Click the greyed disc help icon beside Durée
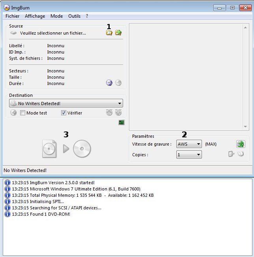This screenshot has width=254, height=257. (118, 83)
